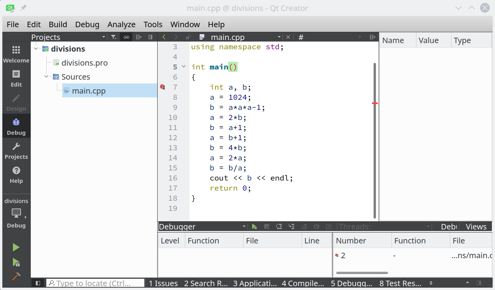Open the Debug menu
The height and width of the screenshot is (290, 495).
pos(87,24)
